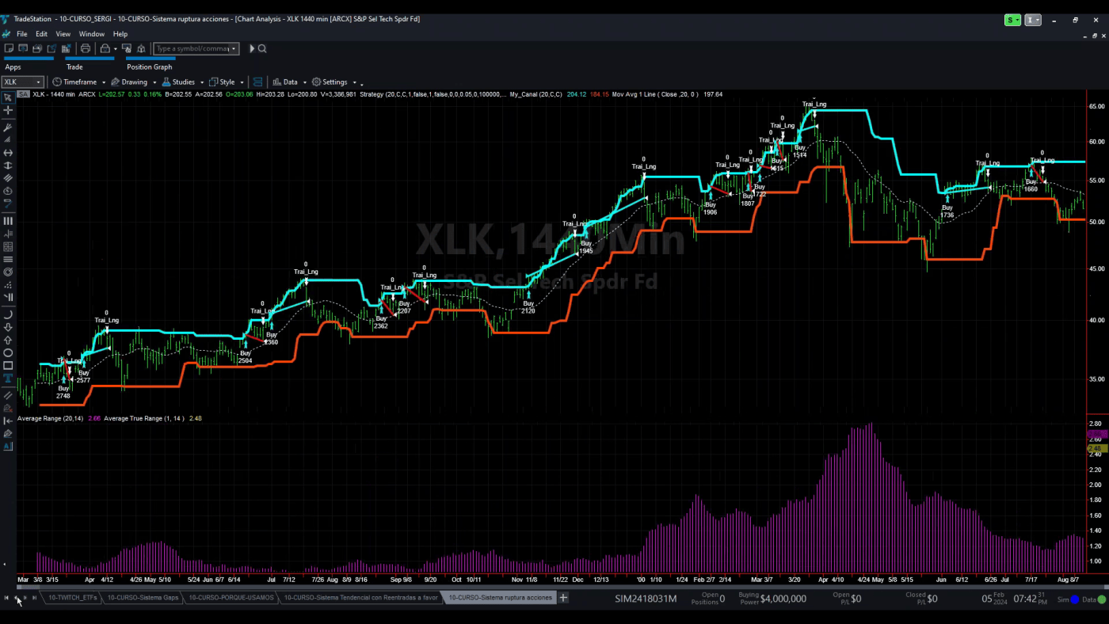Click the lock icon in toolbar
This screenshot has height=624, width=1109.
[x=104, y=48]
